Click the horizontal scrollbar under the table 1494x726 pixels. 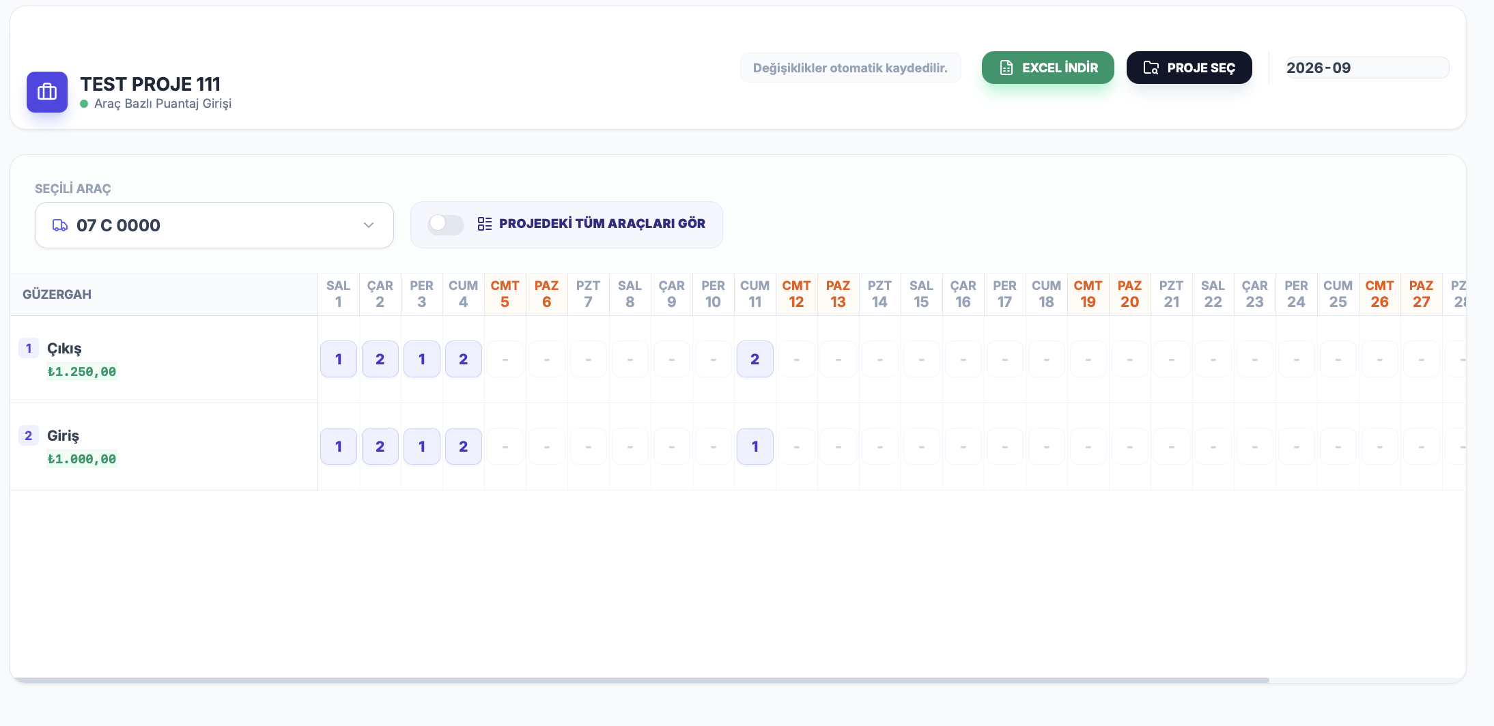(640, 680)
